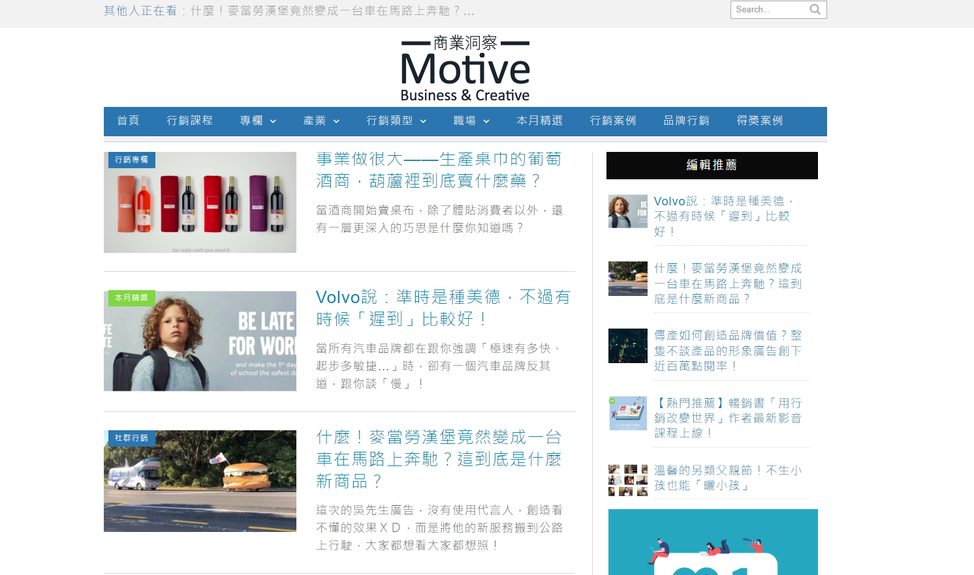The height and width of the screenshot is (575, 974).
Task: Click the 本月精選 green category tag
Action: pyautogui.click(x=131, y=298)
